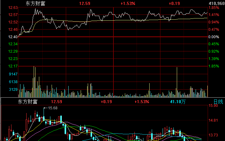
Task: Click the 东方财富 title in daily chart
Action: (28, 102)
